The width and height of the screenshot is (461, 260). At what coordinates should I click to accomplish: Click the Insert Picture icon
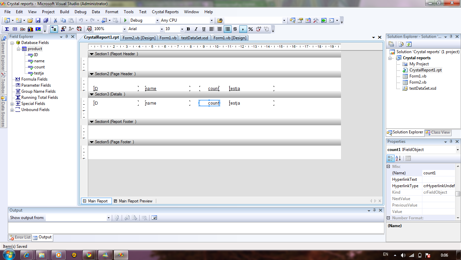click(38, 29)
